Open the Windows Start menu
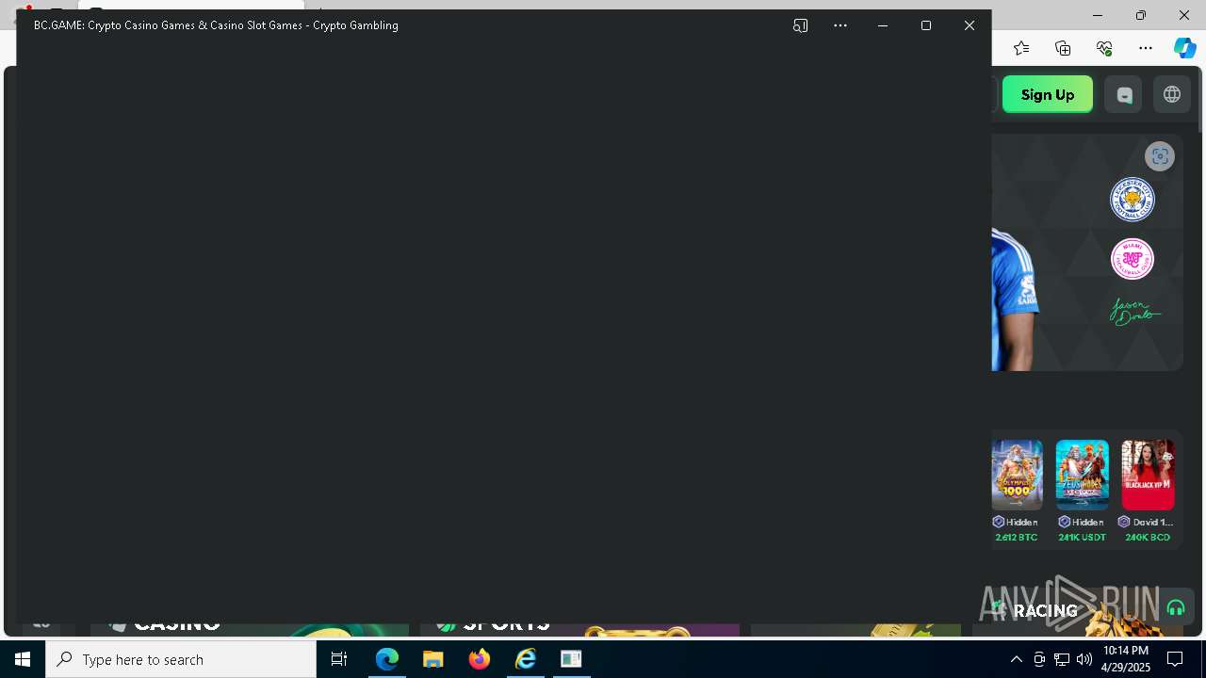Viewport: 1206px width, 678px height. [23, 659]
